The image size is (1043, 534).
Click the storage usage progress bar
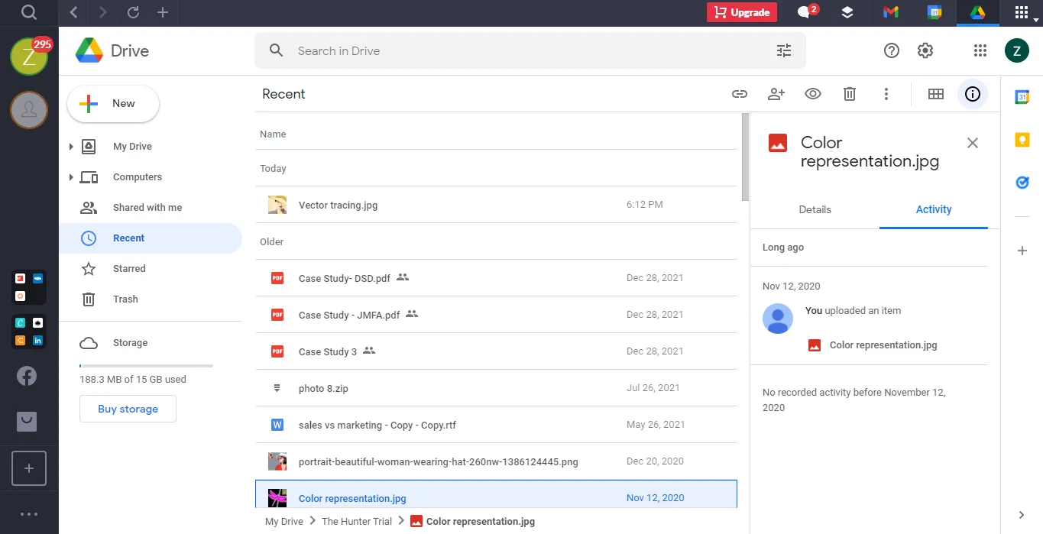[146, 366]
